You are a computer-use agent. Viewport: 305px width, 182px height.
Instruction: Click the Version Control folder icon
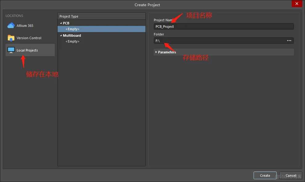(11, 38)
